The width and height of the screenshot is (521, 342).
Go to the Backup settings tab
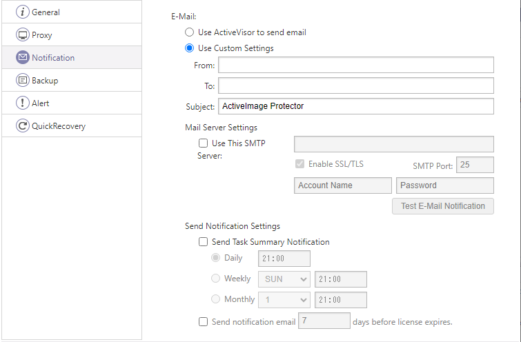point(72,81)
